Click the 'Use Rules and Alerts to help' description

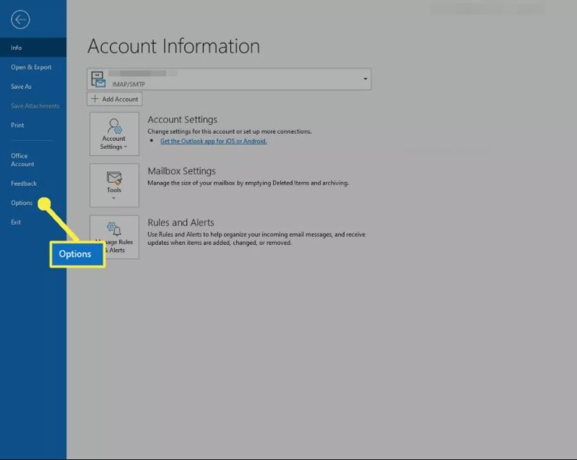pos(256,238)
